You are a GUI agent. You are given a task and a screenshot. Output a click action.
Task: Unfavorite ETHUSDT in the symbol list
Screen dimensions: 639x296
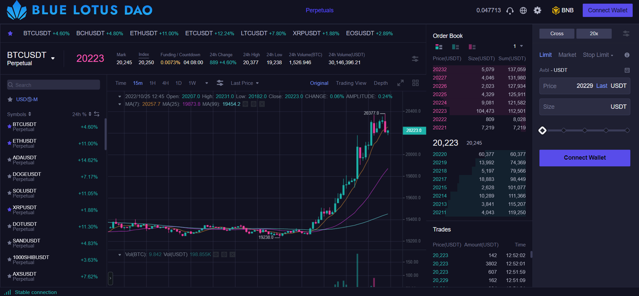point(9,142)
